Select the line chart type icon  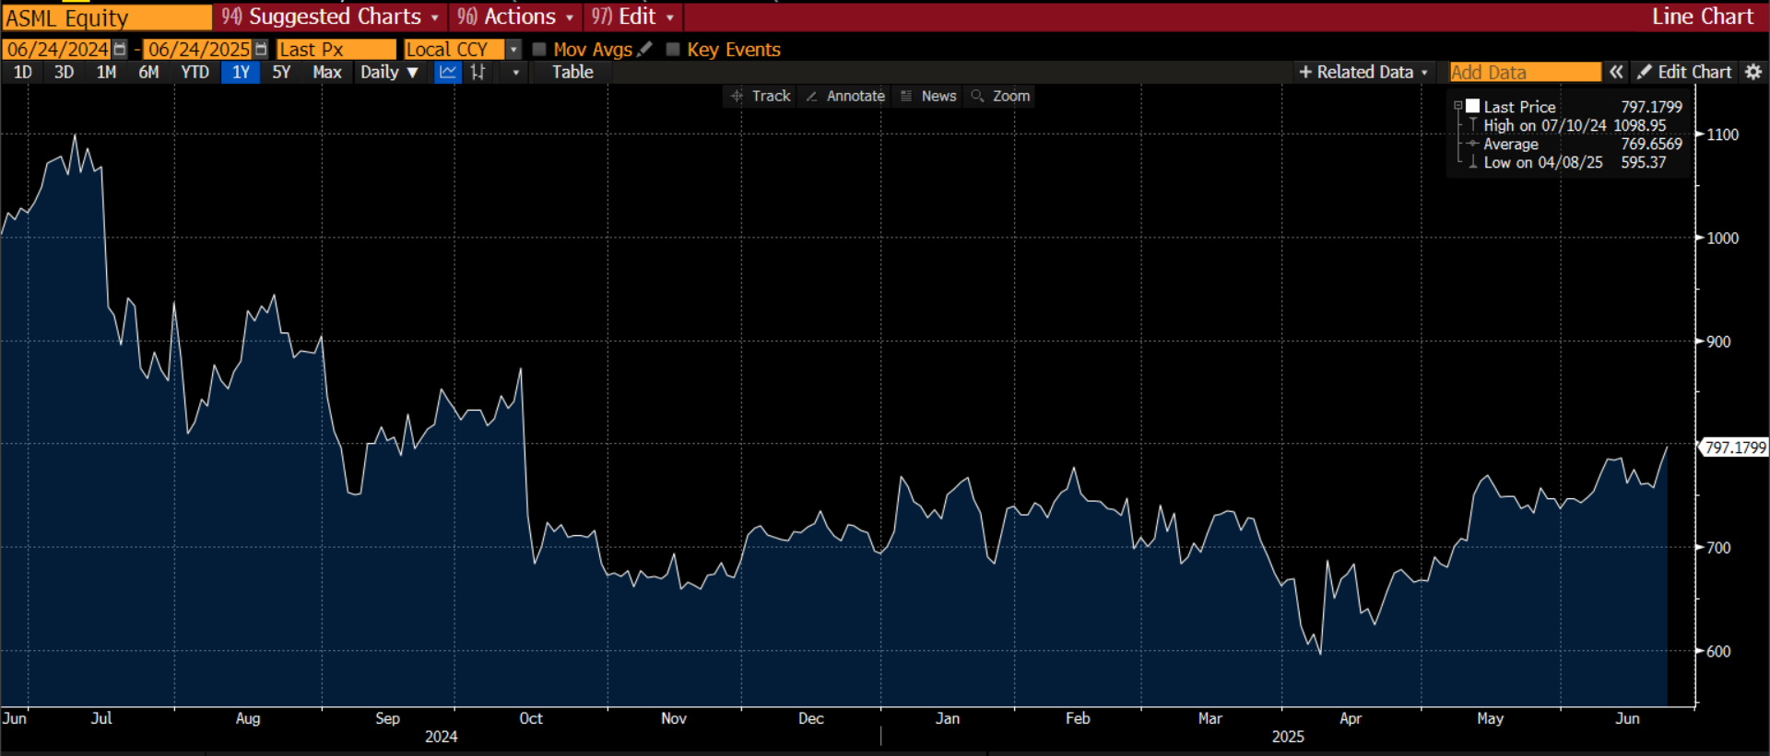click(x=448, y=72)
